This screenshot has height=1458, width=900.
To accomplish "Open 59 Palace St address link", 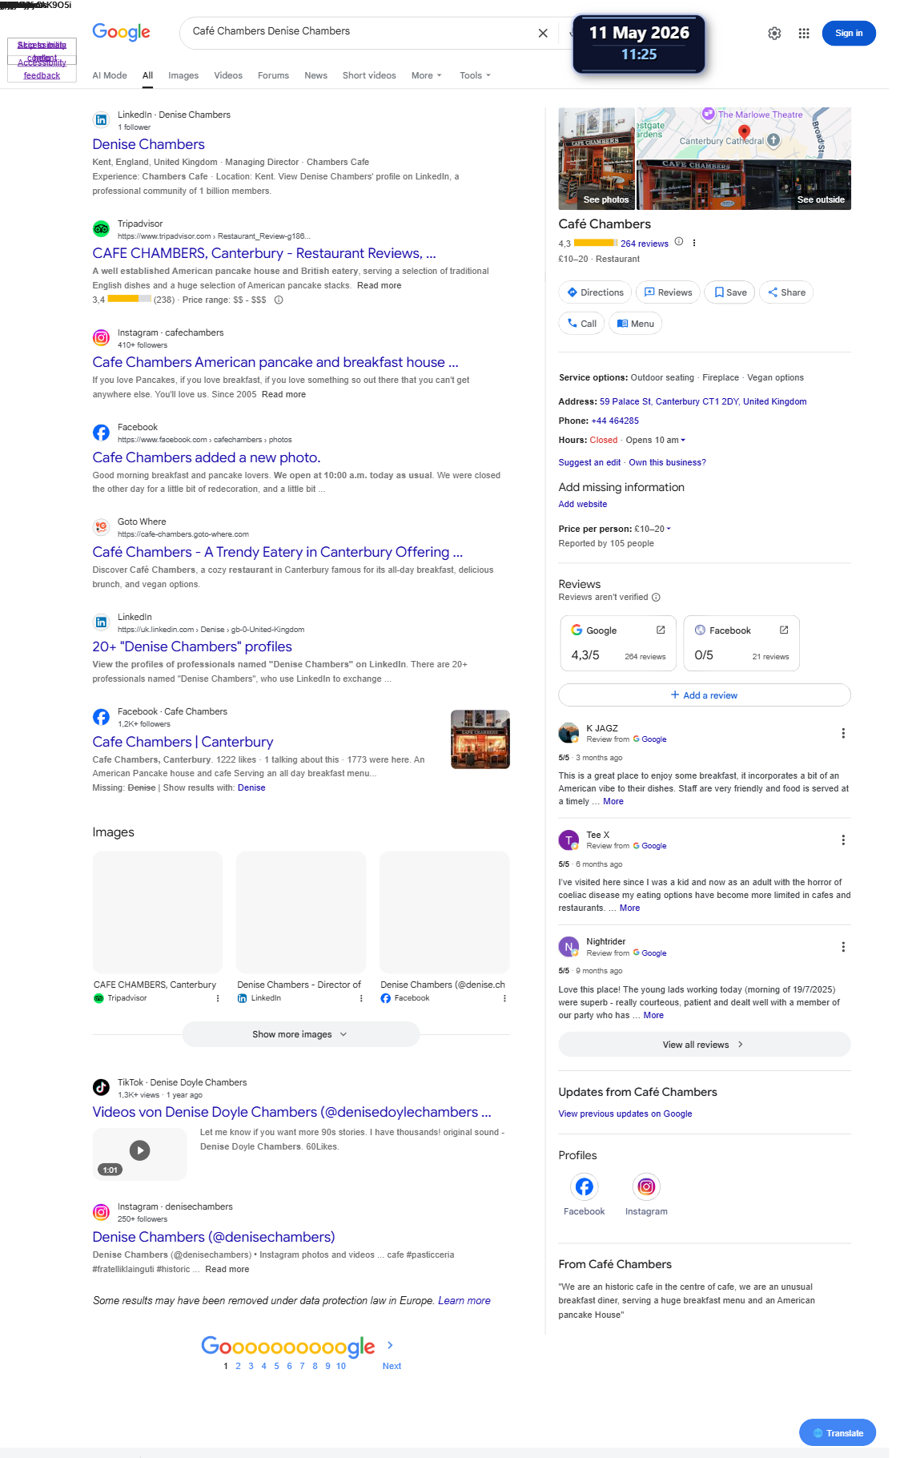I will coord(703,401).
